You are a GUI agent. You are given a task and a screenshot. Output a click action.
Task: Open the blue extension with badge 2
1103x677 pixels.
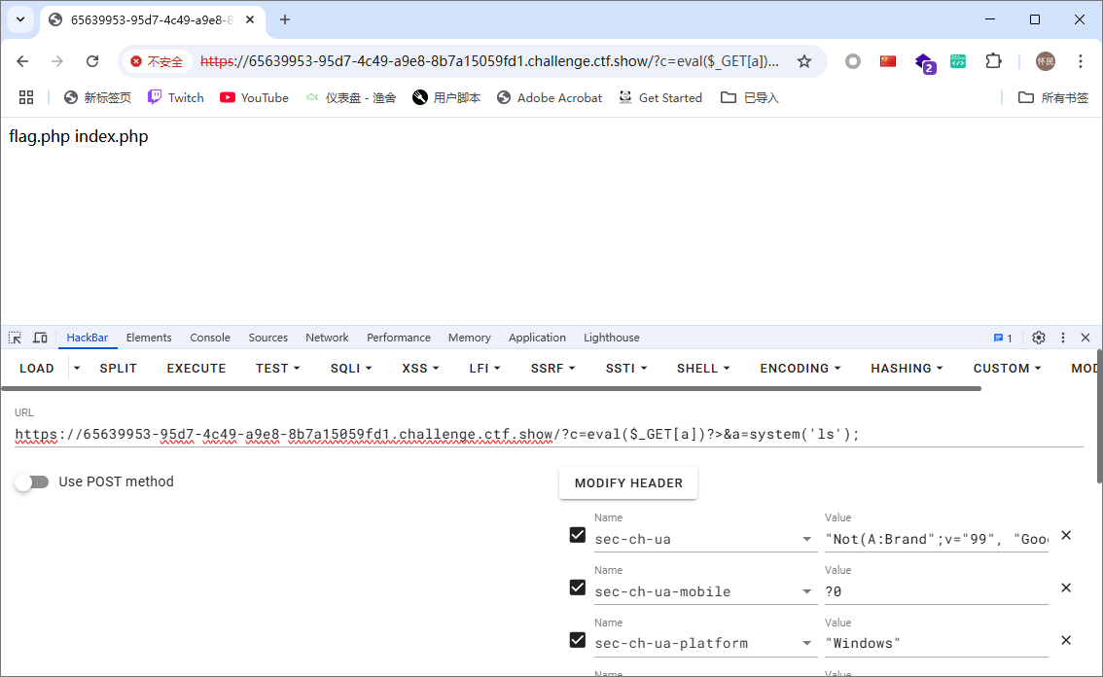pyautogui.click(x=924, y=62)
